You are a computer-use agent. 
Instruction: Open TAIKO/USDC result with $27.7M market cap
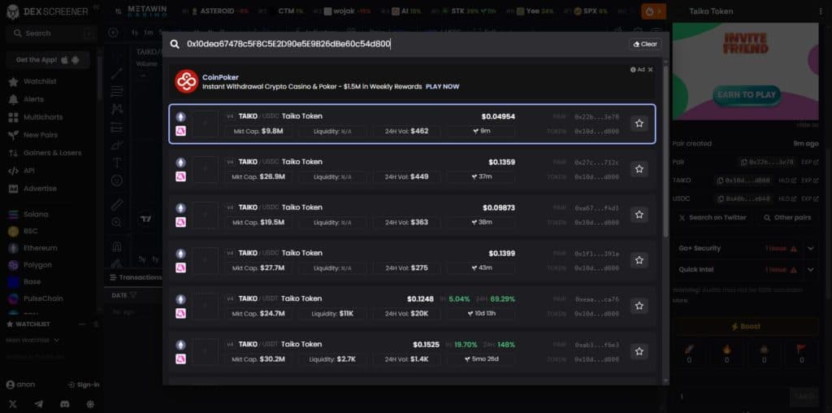tap(412, 260)
